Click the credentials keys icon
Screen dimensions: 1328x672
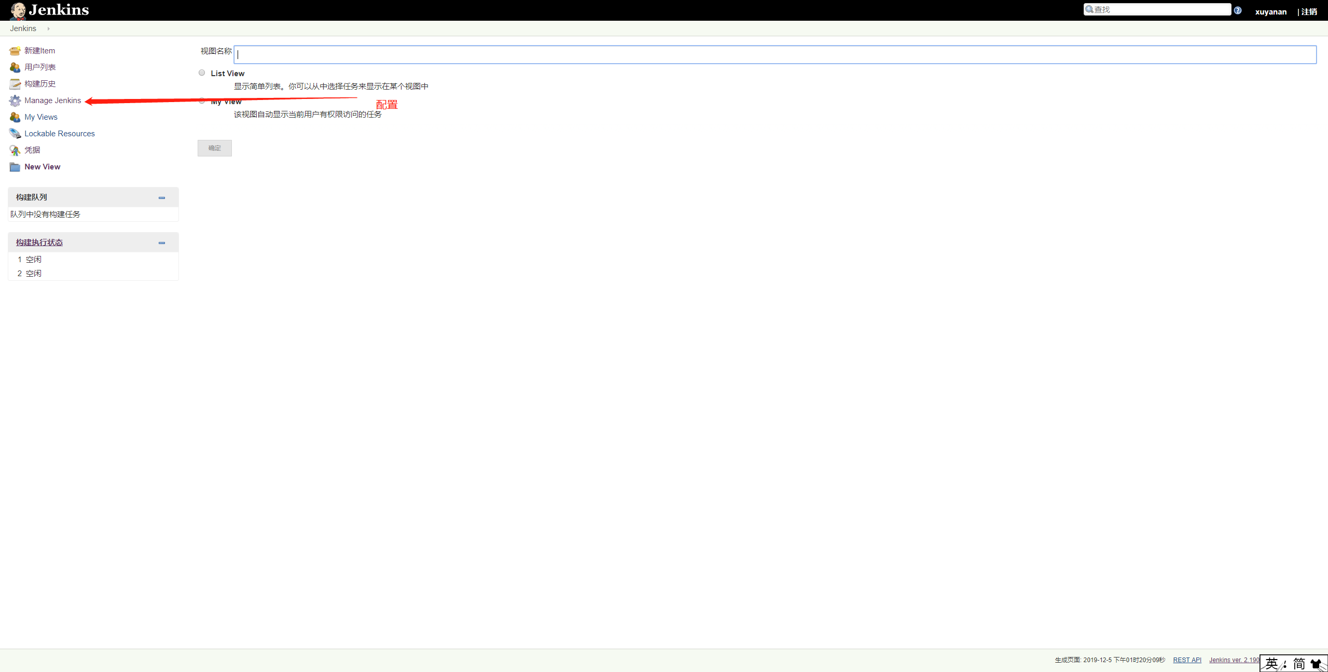15,150
